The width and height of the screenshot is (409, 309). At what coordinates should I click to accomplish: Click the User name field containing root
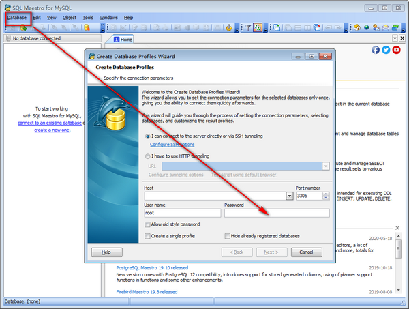coord(183,213)
